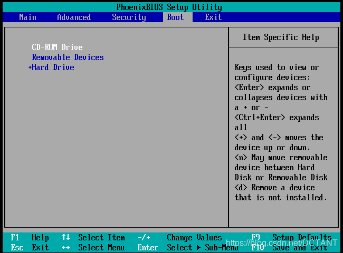Click the F9 Setup Defaults hint
The image size is (343, 253).
point(291,238)
